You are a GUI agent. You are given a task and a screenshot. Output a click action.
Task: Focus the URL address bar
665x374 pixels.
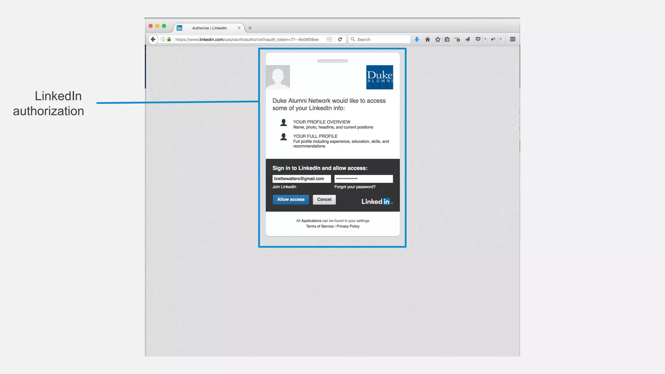coord(247,39)
